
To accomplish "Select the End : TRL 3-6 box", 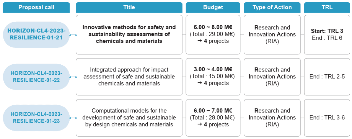I will (327, 118).
